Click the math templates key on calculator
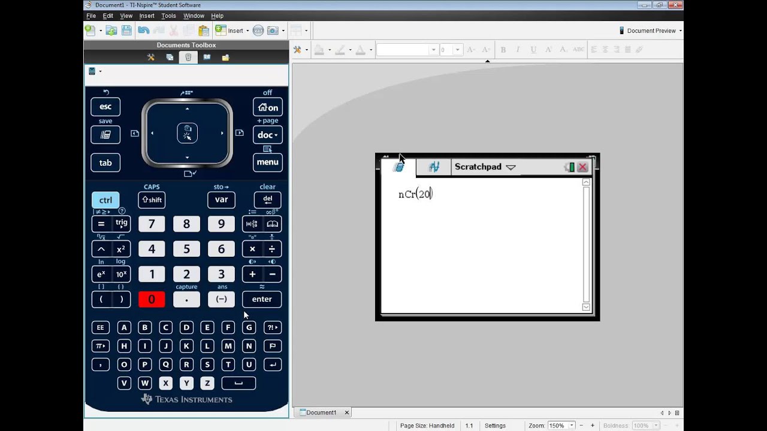 coord(252,224)
